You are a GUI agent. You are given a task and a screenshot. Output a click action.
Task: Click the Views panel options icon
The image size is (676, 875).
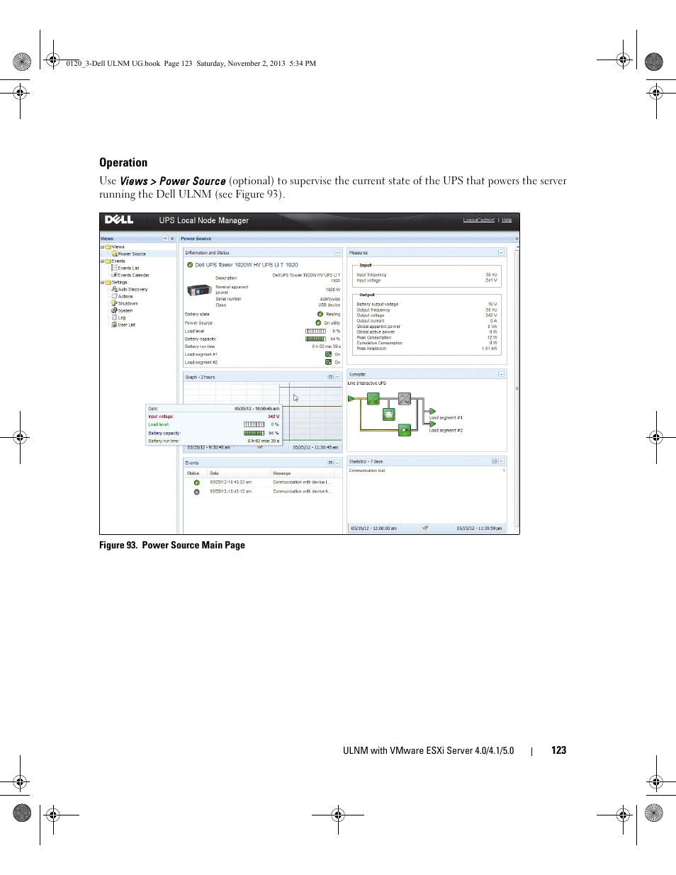click(x=172, y=239)
